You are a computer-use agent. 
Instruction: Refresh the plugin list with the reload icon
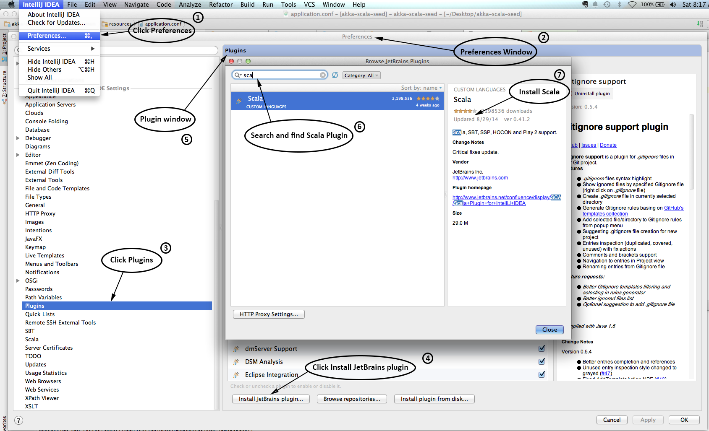pos(335,75)
